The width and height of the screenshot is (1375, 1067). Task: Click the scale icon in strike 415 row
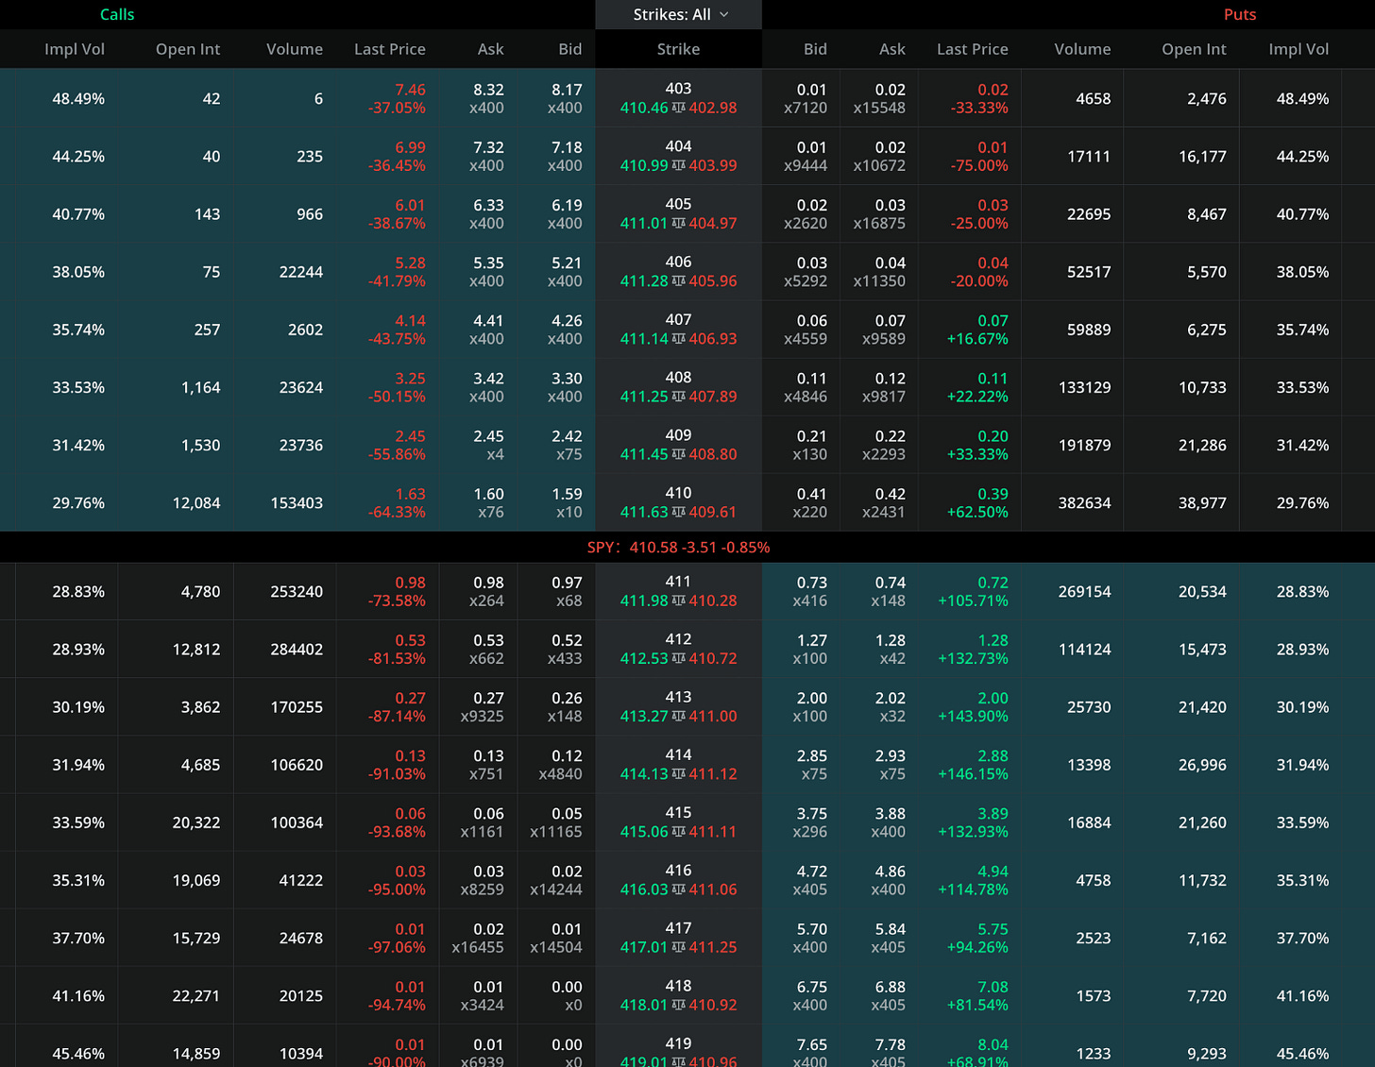678,831
